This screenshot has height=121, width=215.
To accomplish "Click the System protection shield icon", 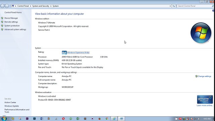I will click(x=2, y=26).
